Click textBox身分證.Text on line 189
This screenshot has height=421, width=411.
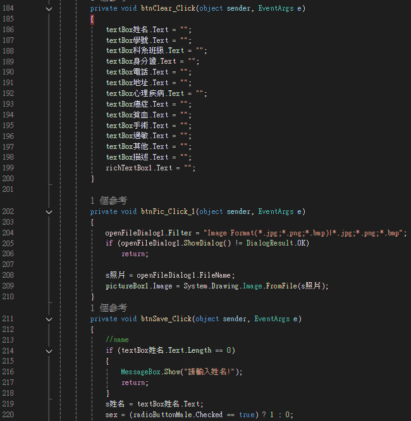click(141, 61)
